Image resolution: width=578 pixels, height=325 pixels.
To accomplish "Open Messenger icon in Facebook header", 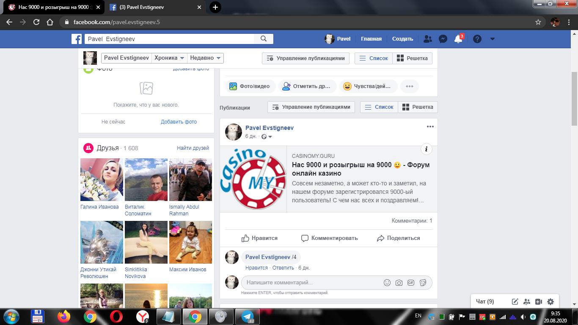I will click(443, 39).
